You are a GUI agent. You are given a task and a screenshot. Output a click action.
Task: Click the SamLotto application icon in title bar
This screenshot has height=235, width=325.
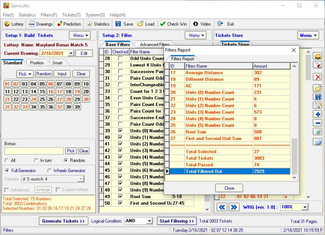point(6,5)
